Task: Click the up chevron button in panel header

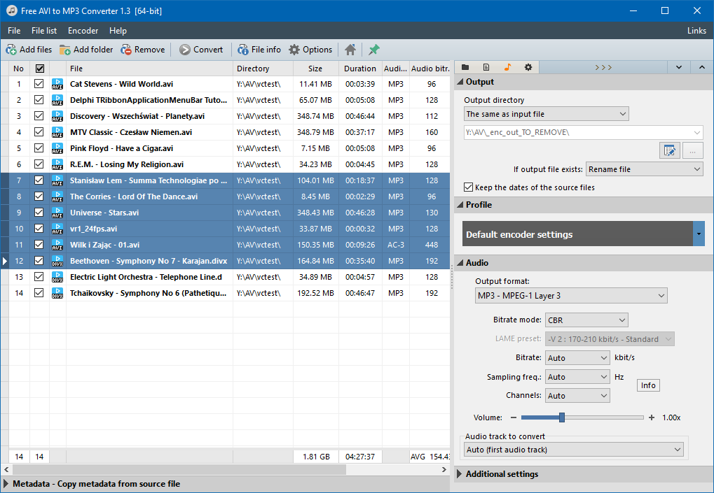Action: click(701, 67)
